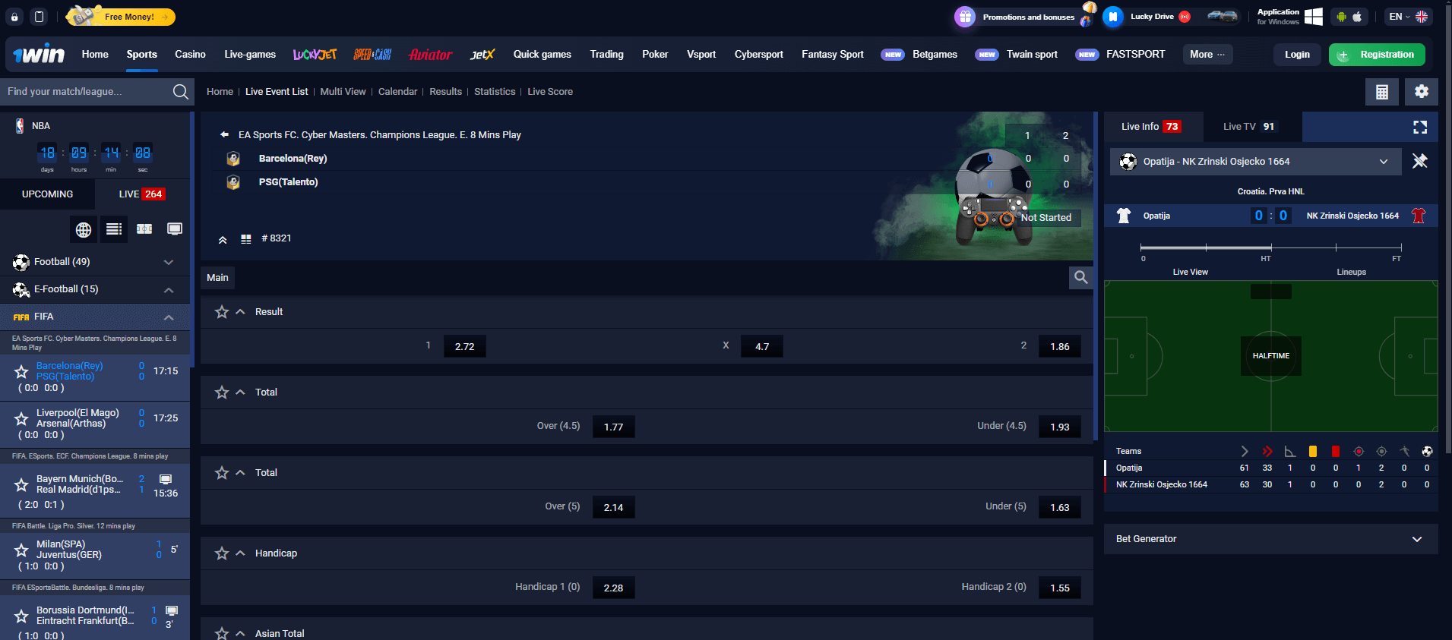The width and height of the screenshot is (1452, 640).
Task: Click the scoreboard icon next to #8321
Action: click(245, 238)
